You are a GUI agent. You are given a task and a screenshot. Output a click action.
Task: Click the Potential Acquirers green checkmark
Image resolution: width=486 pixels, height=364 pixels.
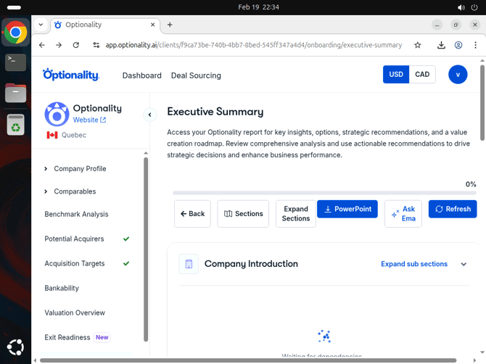coord(126,239)
